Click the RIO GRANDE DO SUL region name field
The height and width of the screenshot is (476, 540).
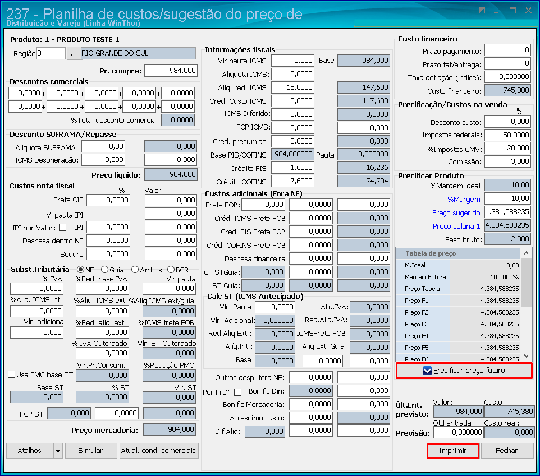click(139, 53)
